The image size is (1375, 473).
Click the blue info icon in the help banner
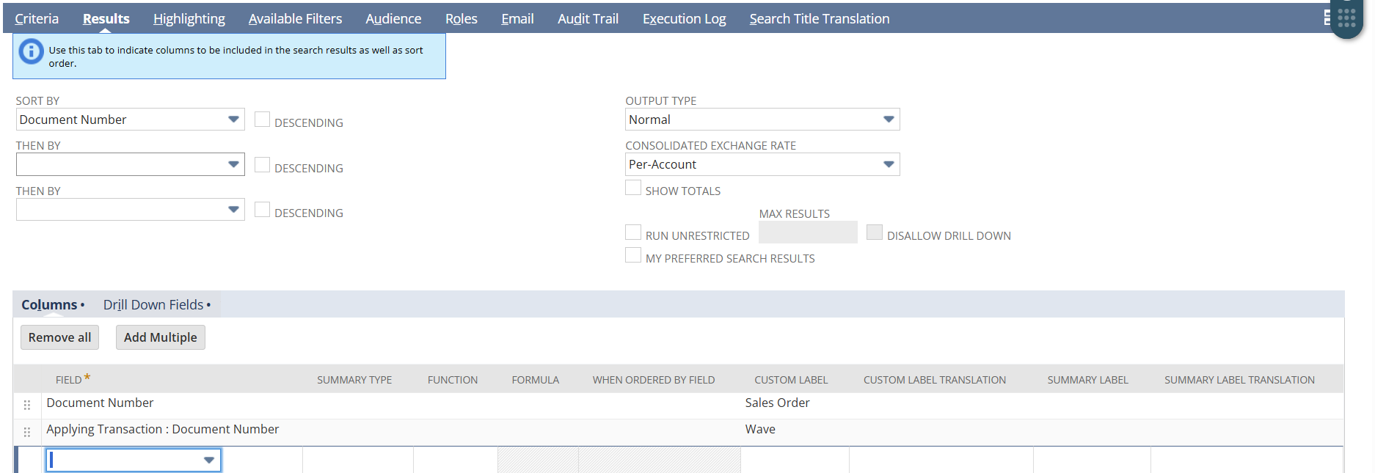point(31,51)
